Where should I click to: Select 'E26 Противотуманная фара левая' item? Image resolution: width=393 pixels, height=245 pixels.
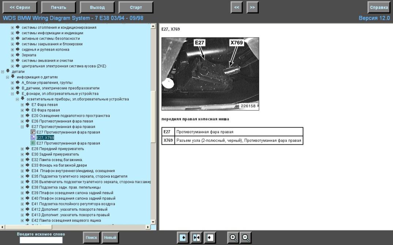click(x=62, y=121)
